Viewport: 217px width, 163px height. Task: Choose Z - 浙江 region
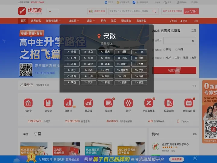click(x=139, y=83)
